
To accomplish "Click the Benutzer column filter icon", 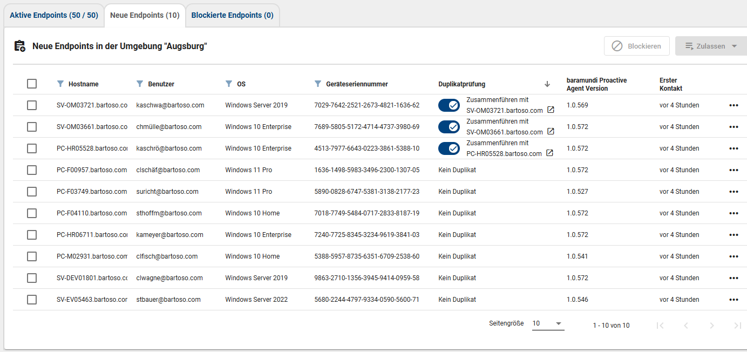I will pos(140,84).
